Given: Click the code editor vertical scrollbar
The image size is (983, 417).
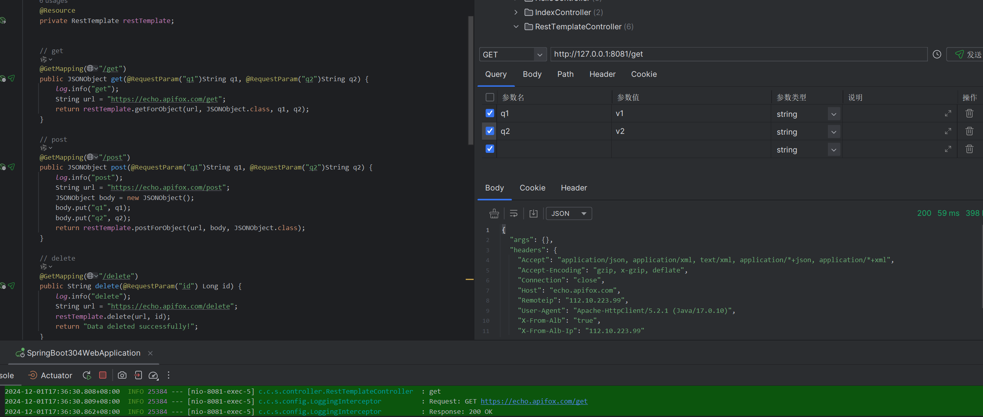Looking at the screenshot, I should click(x=471, y=80).
